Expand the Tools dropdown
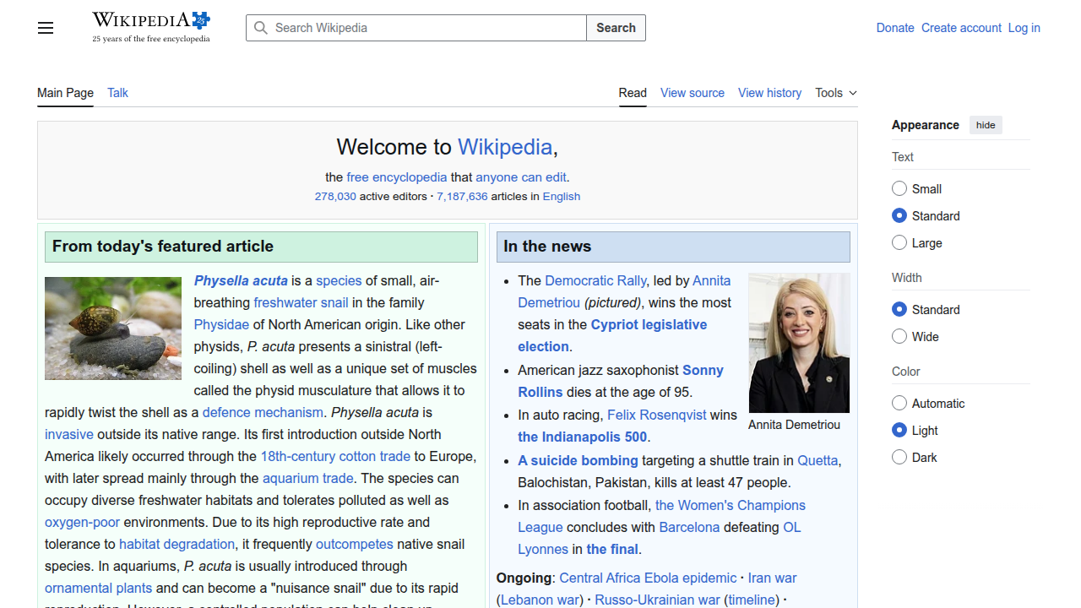 [x=836, y=93]
